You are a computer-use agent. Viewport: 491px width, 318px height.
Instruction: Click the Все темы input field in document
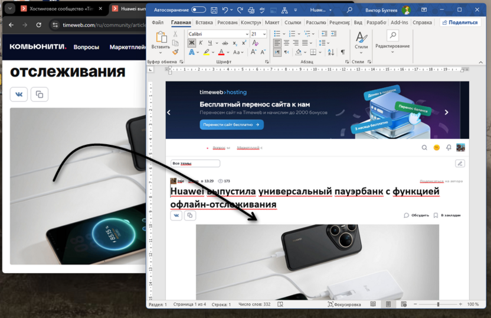195,163
